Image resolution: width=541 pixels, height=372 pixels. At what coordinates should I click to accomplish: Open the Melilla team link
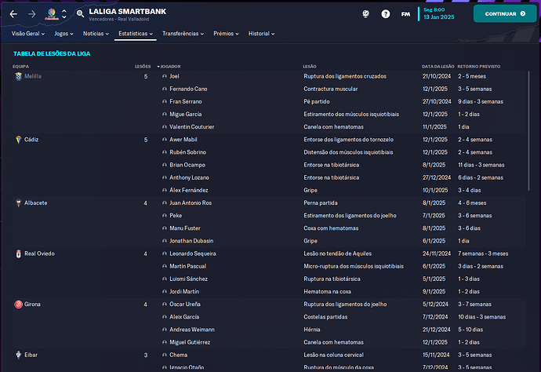[x=33, y=76]
